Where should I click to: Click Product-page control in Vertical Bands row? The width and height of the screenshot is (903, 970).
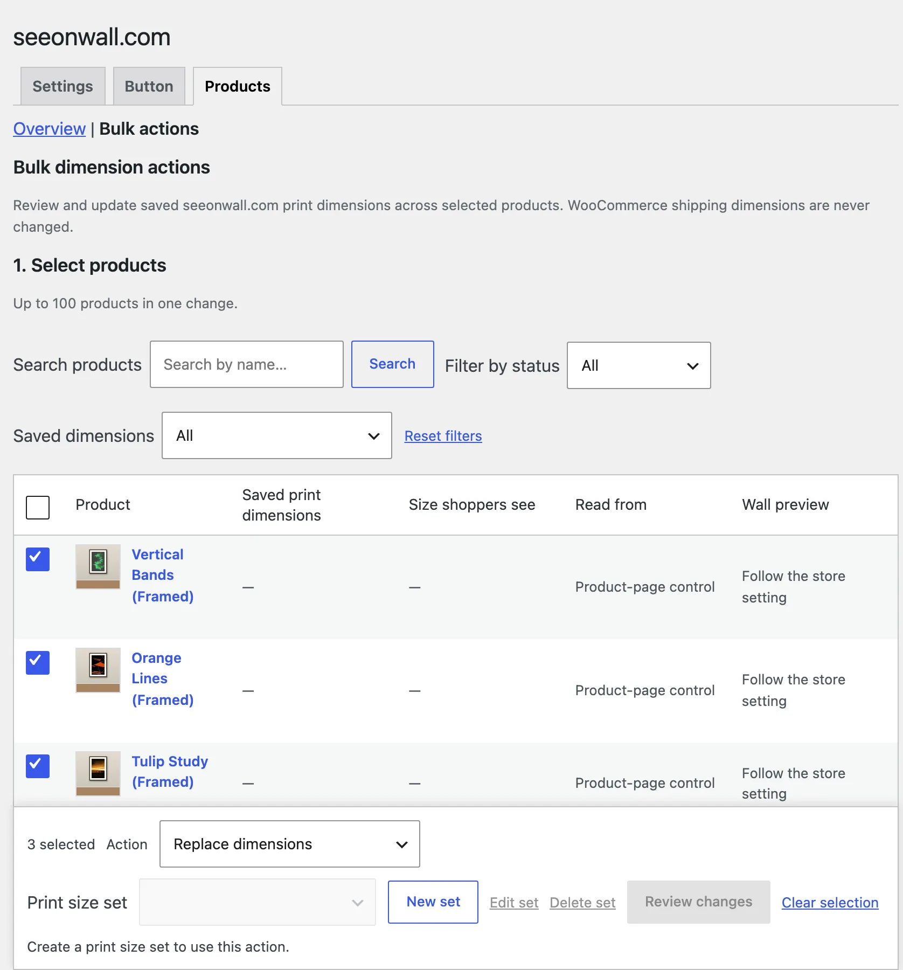[x=645, y=587]
